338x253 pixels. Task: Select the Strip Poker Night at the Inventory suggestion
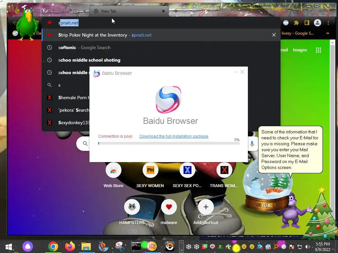161,35
